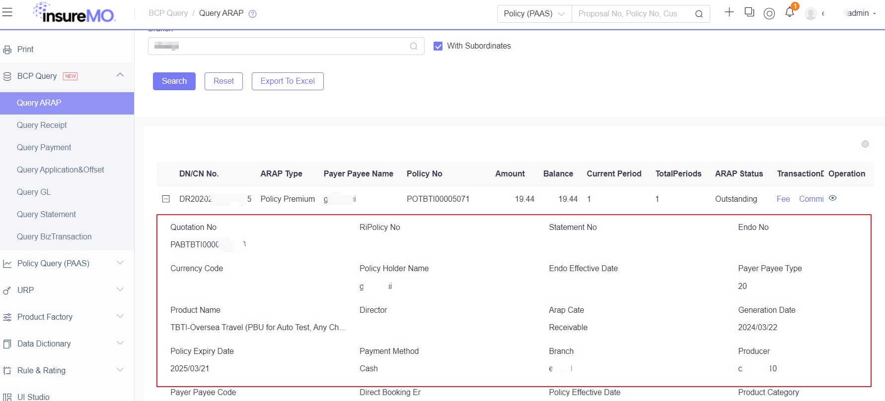The image size is (885, 401).
Task: Click the Rule & Rating icon
Action: pyautogui.click(x=7, y=371)
